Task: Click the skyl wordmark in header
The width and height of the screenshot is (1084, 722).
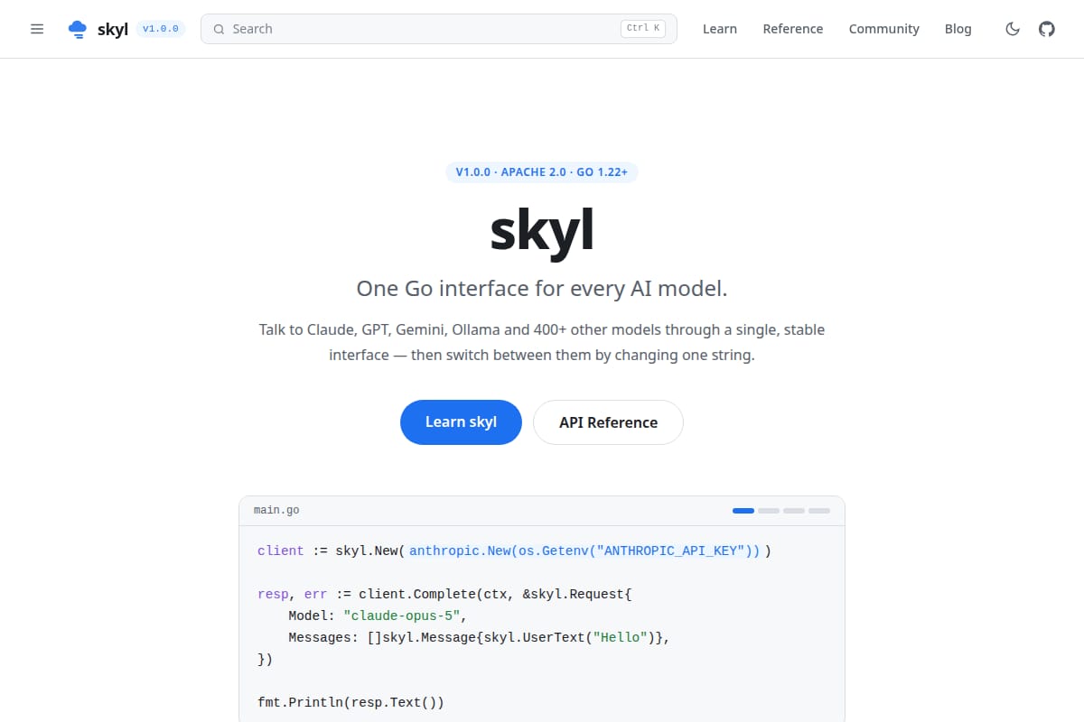Action: pos(113,29)
